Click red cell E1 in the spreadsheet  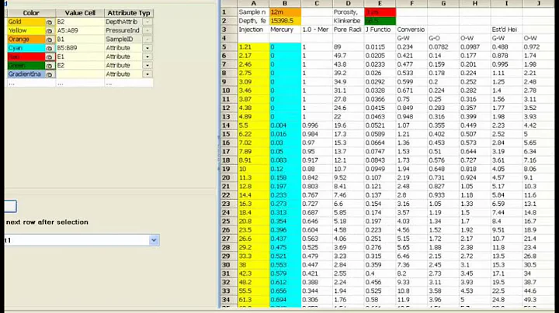(x=380, y=12)
